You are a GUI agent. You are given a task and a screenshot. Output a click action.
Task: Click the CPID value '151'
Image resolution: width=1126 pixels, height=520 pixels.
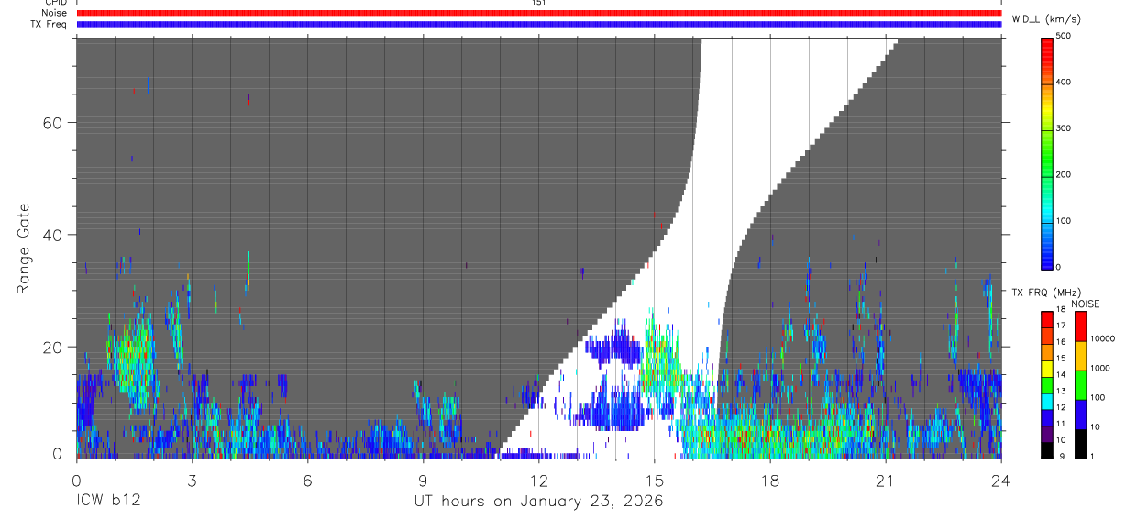(539, 3)
